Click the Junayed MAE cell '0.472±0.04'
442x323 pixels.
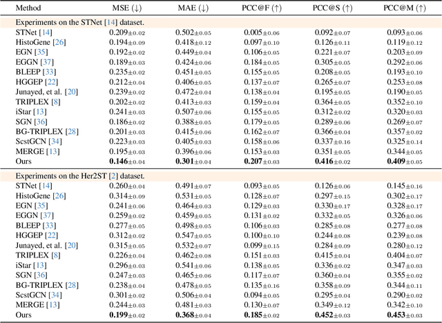pyautogui.click(x=193, y=92)
